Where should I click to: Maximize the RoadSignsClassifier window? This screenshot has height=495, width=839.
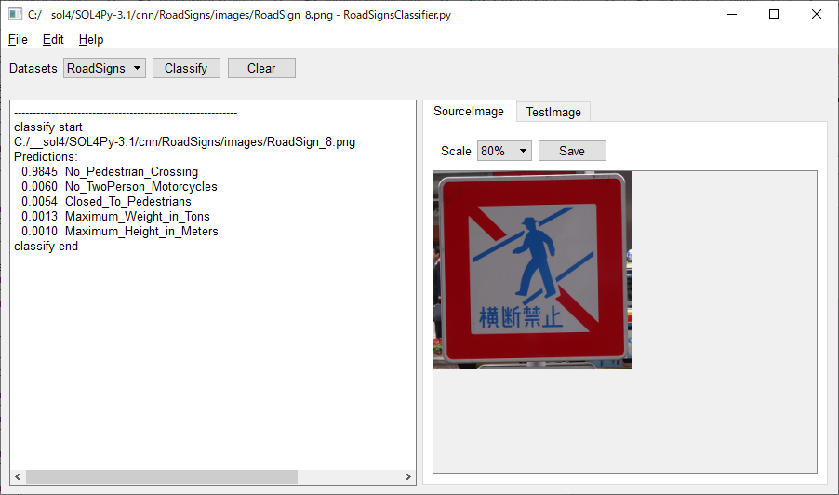click(x=774, y=15)
